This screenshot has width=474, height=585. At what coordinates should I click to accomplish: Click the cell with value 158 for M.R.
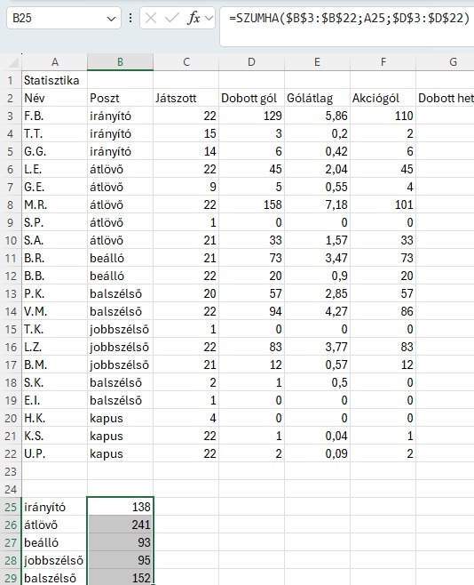tap(252, 204)
